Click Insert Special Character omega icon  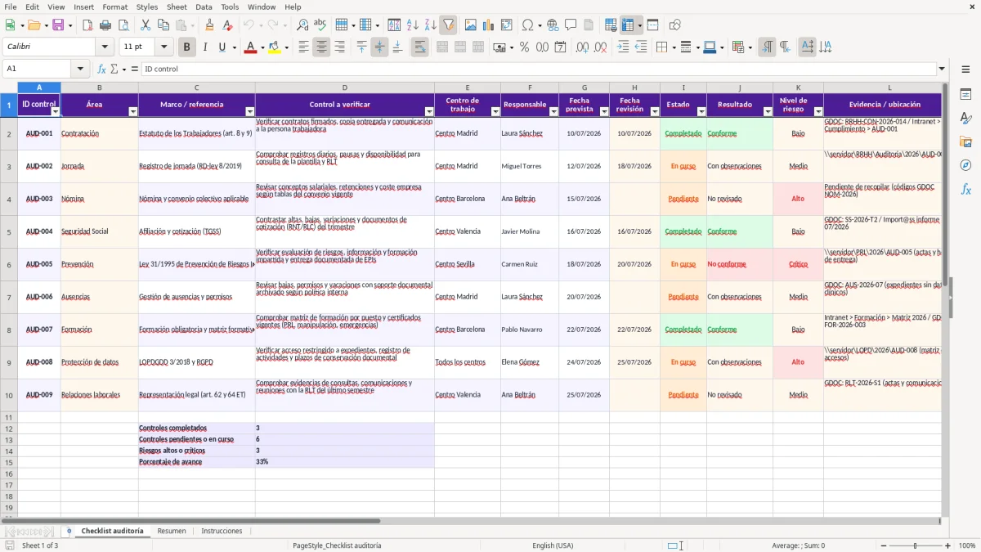click(528, 25)
